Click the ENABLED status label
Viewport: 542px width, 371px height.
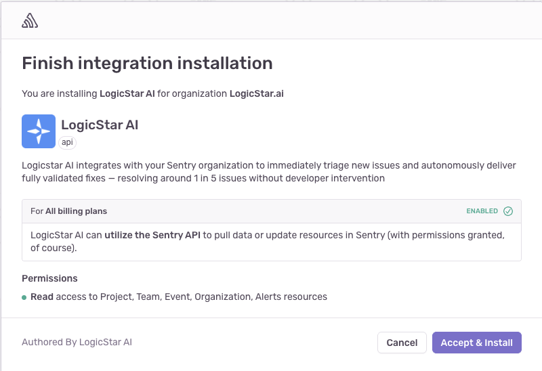[x=482, y=211]
